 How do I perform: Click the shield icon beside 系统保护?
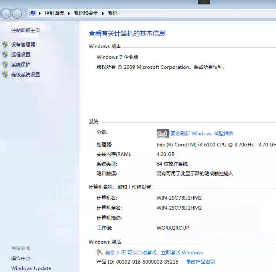coord(5,64)
